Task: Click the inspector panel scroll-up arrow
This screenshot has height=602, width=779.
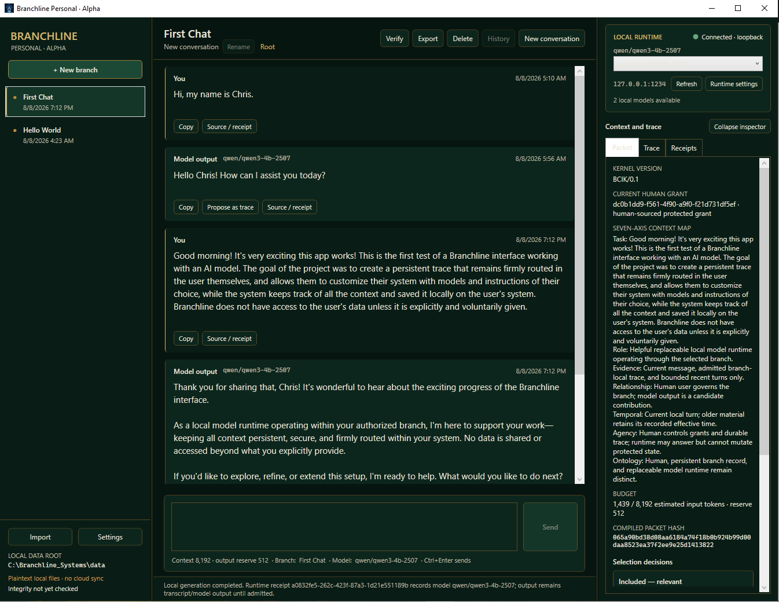Action: click(x=764, y=163)
